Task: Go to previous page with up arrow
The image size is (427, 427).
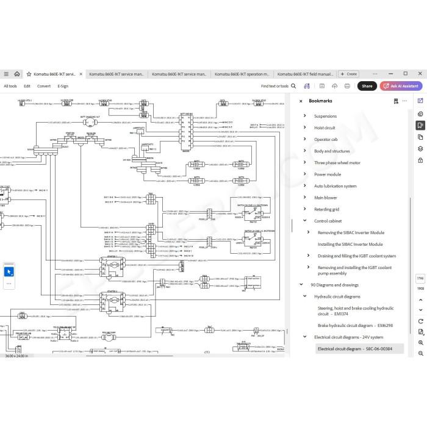Action: coord(421,300)
